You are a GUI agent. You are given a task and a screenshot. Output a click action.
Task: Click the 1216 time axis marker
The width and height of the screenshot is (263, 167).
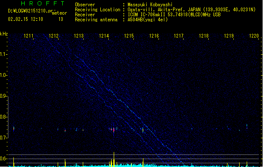click(x=154, y=36)
